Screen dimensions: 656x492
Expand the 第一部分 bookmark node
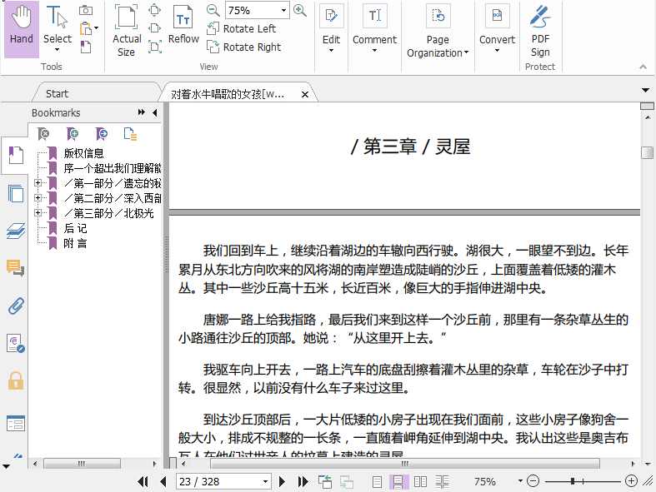coord(38,183)
